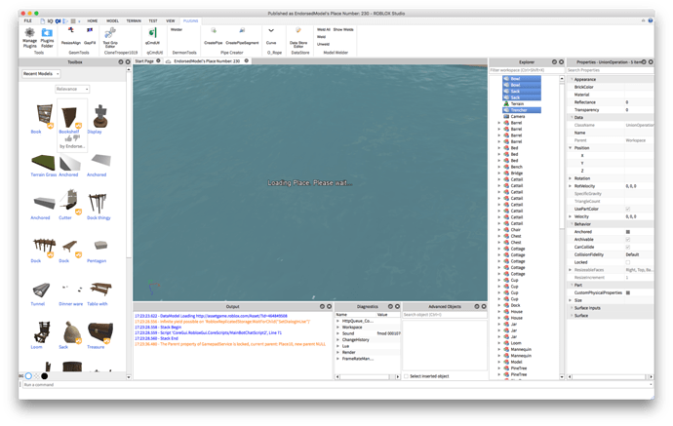
Task: Open the Tool Grip Editor
Action: coord(111,33)
